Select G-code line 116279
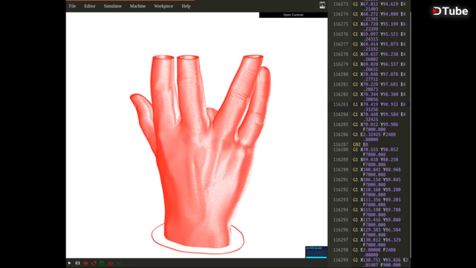The image size is (476, 268). [x=370, y=66]
